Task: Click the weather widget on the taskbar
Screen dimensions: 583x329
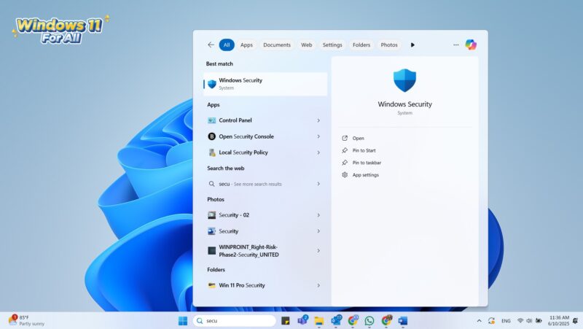Action: 26,320
